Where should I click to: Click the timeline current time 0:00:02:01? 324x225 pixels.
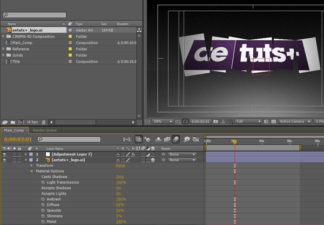click(18, 139)
